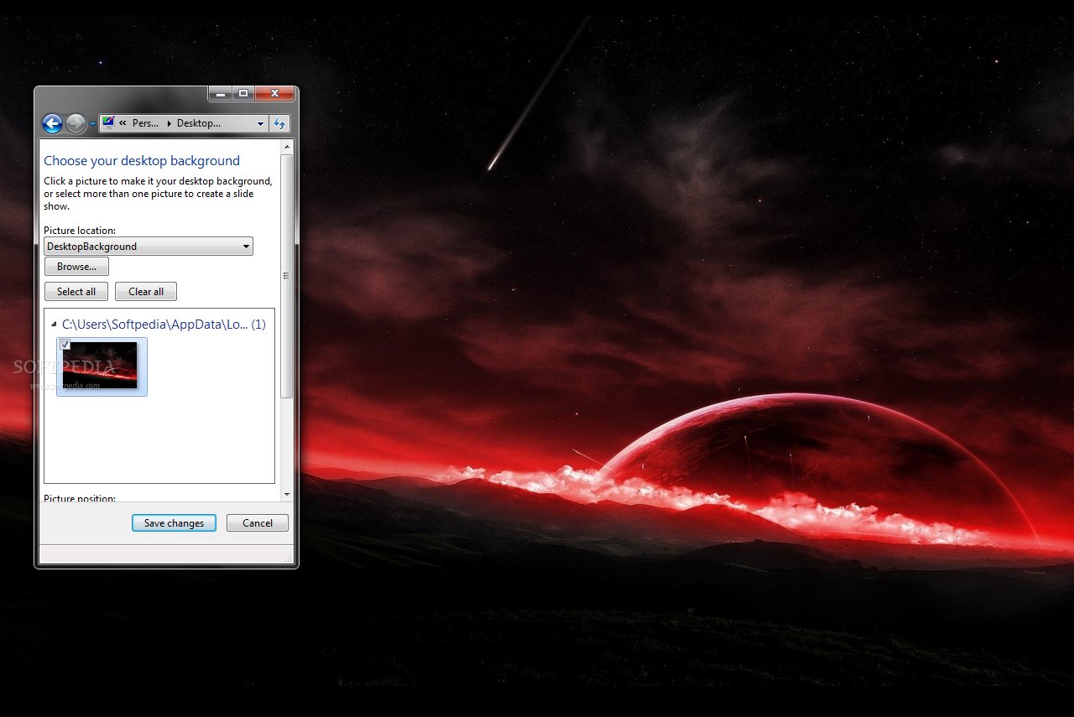Uncheck the red wallpaper thumbnail checkbox

tap(65, 345)
